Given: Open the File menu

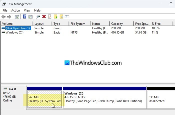Looking at the screenshot, I should tap(5, 10).
